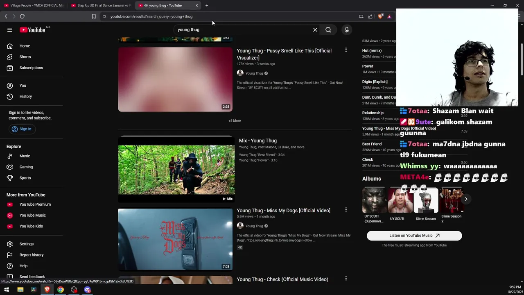
Task: Open a new browser tab
Action: click(207, 5)
